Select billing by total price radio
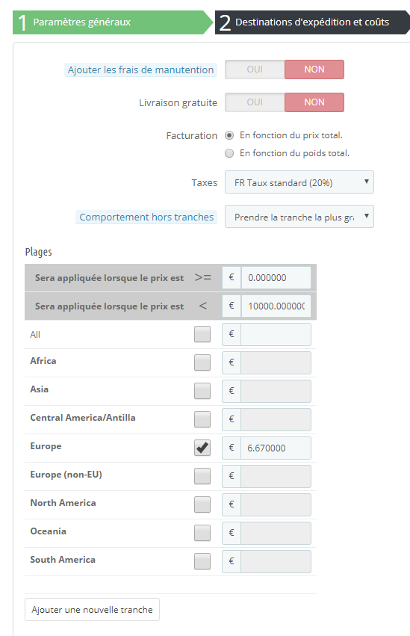 click(x=229, y=135)
